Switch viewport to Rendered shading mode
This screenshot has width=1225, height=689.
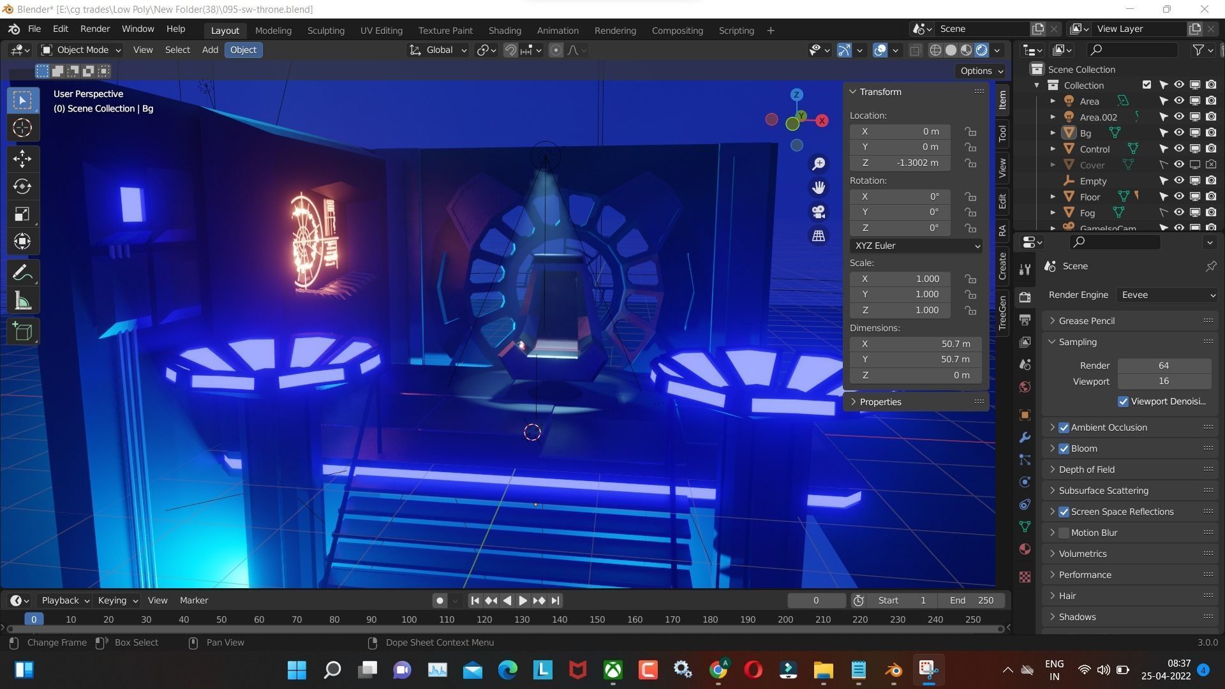[981, 50]
